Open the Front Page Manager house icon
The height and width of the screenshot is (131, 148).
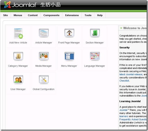click(69, 33)
